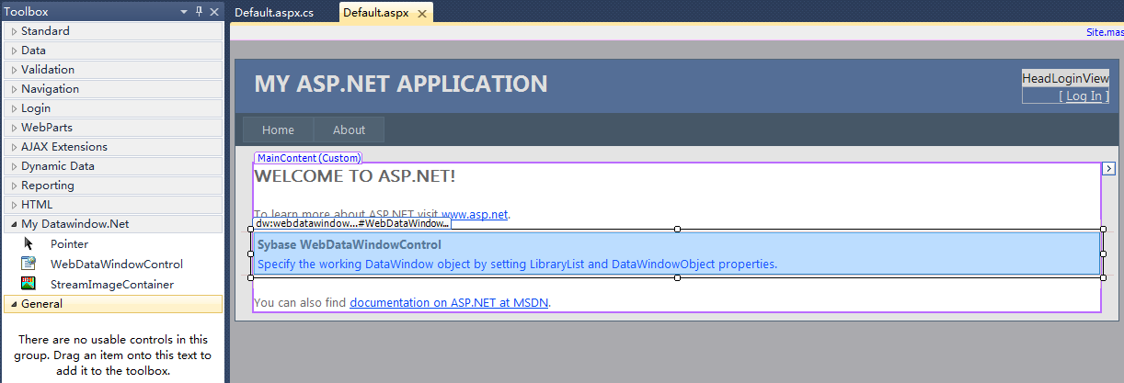Open the MainContent smart tag arrow

coord(1108,169)
